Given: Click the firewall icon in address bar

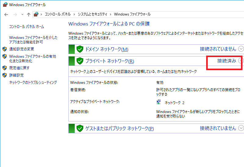Looking at the screenshot, I should [36, 14].
